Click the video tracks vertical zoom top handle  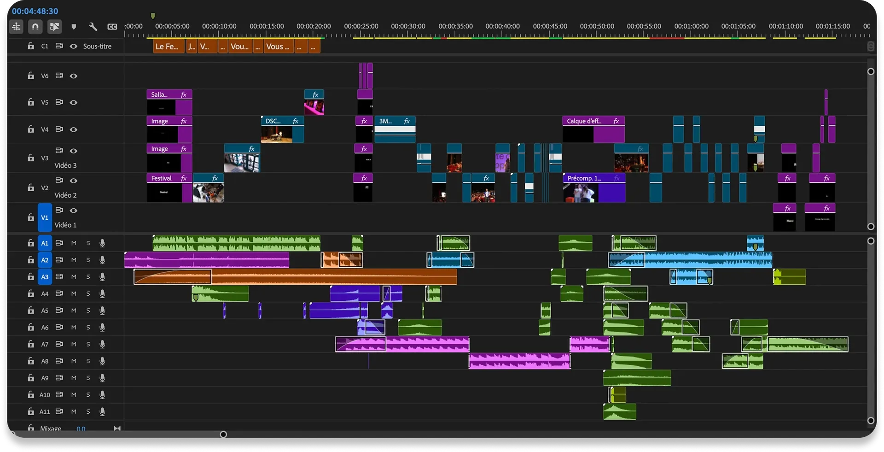pos(871,71)
